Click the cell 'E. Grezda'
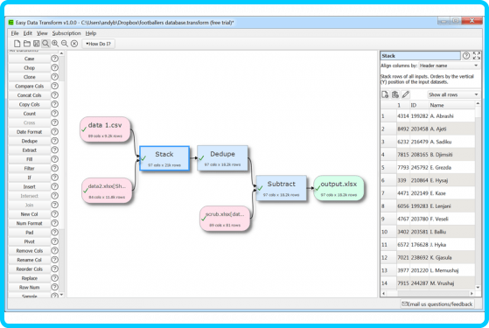This screenshot has height=328, width=489. point(451,167)
